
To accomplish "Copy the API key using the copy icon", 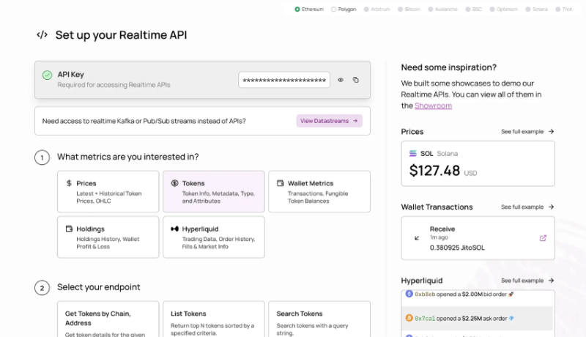I will tap(356, 80).
